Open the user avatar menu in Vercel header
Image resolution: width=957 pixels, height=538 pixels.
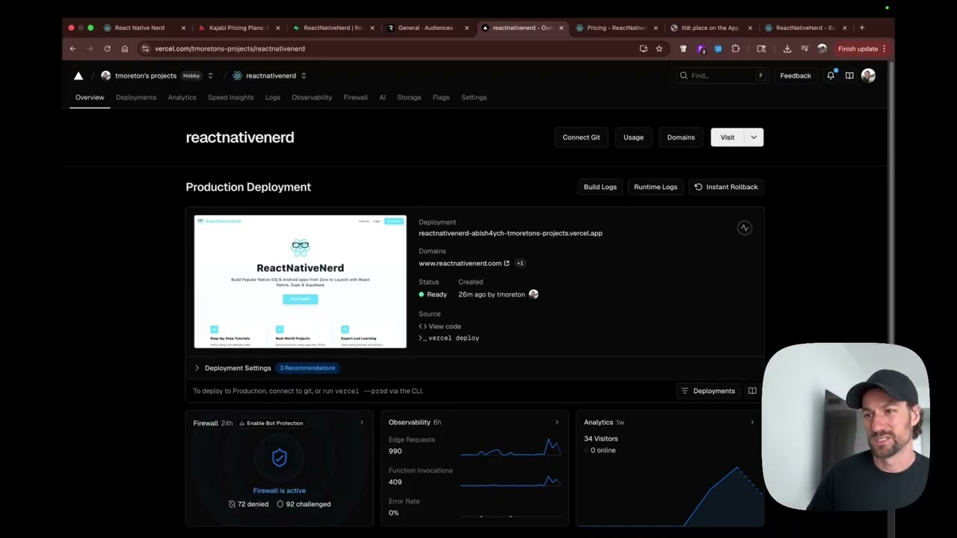point(868,75)
